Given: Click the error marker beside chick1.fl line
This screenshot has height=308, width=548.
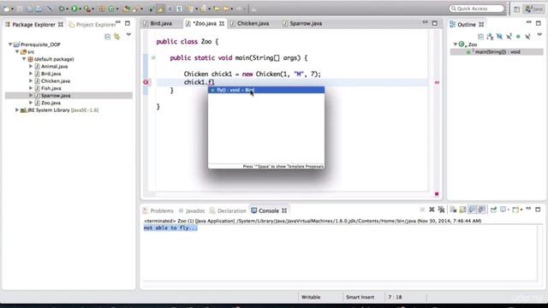Looking at the screenshot, I should tap(146, 82).
